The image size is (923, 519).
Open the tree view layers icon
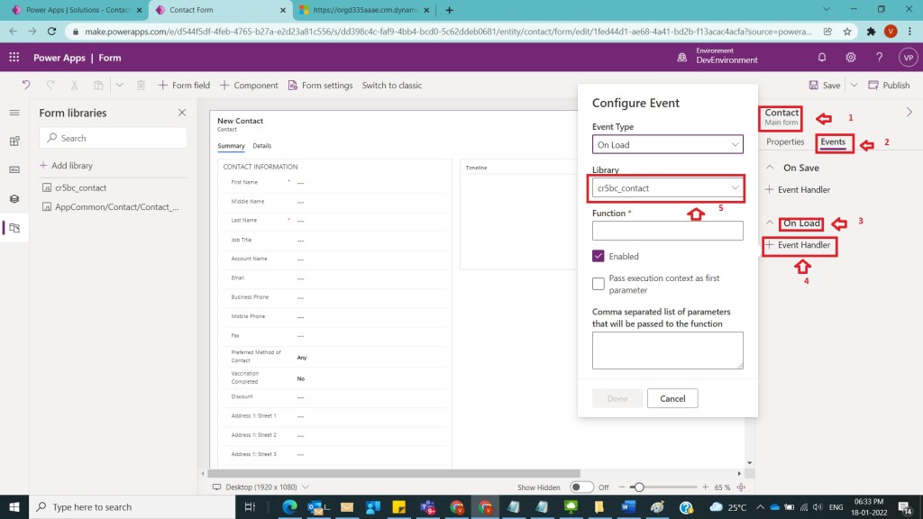coord(14,199)
